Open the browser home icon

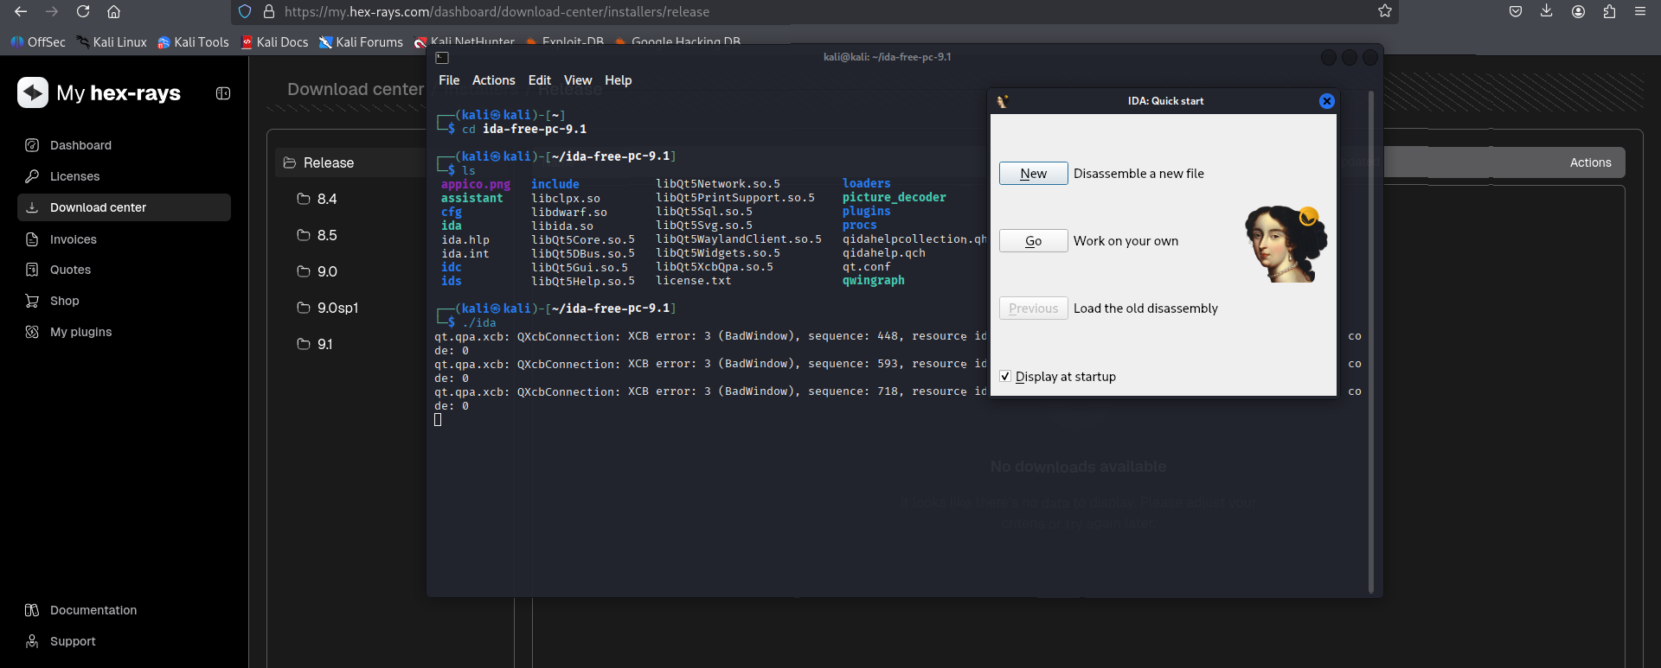(113, 11)
